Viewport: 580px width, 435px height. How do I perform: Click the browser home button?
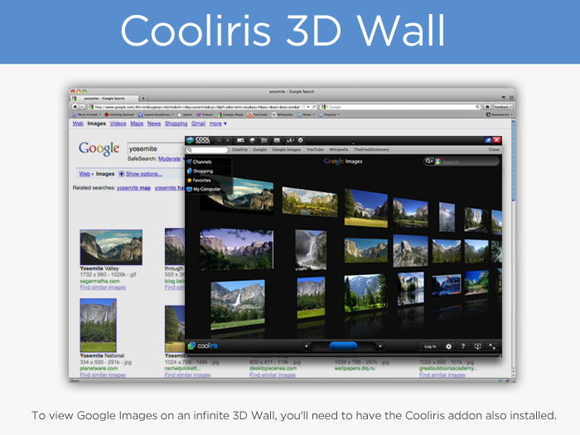[487, 107]
